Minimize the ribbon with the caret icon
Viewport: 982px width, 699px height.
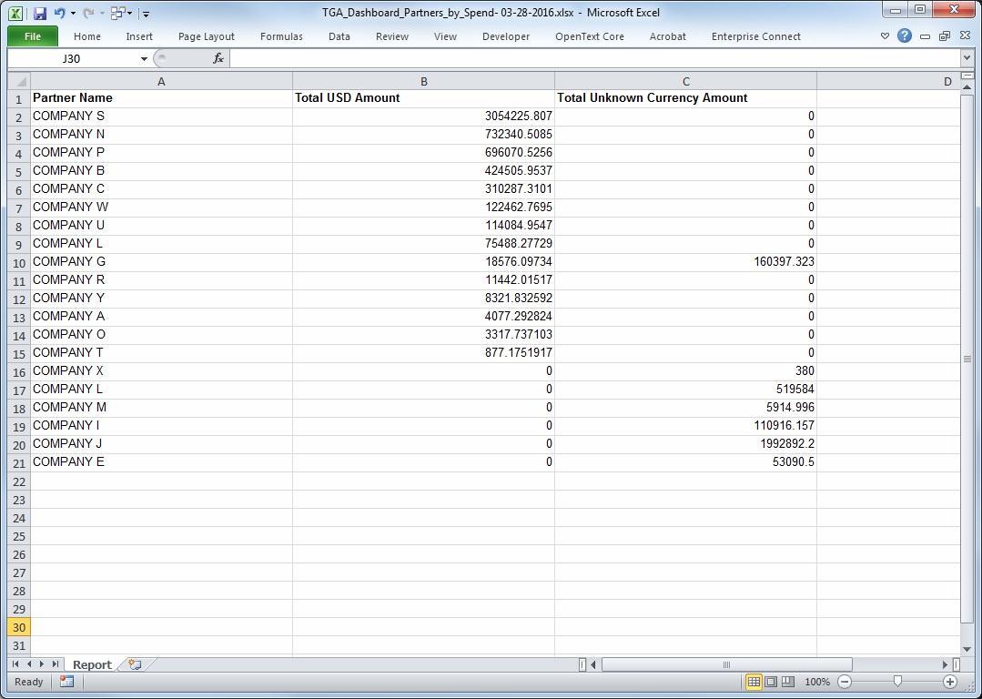885,36
